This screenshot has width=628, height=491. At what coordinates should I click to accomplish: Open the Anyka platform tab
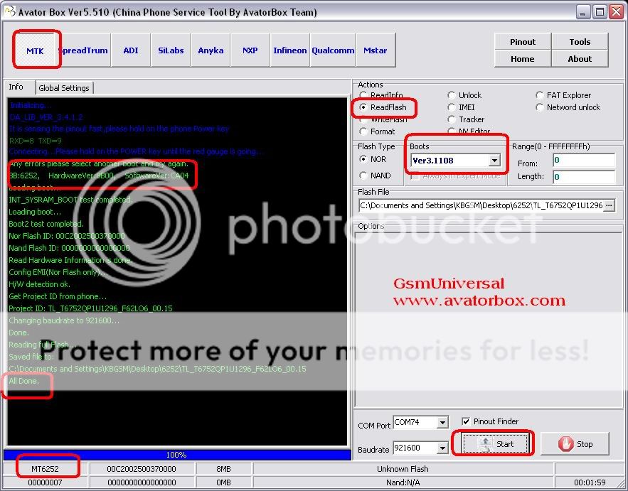211,50
